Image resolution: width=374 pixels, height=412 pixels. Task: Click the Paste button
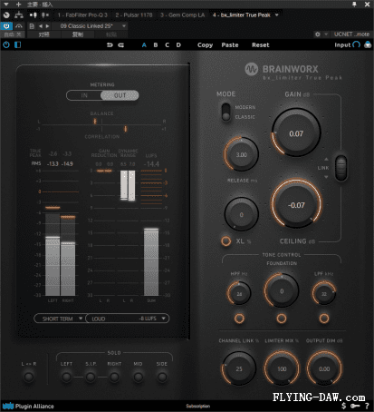click(230, 45)
